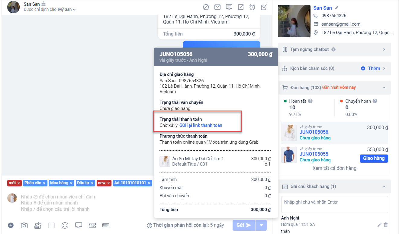Click the envelope icon in chat header

[x=217, y=7]
